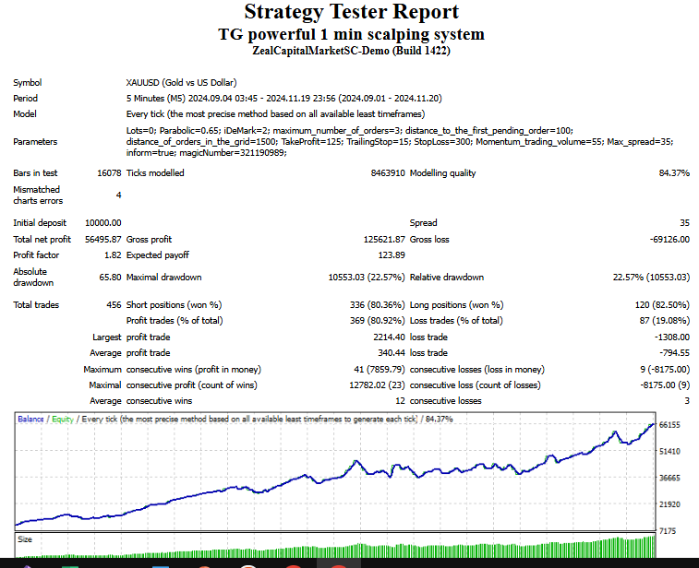
Task: Select Modelling quality value 84.37% in the table
Action: (x=674, y=173)
